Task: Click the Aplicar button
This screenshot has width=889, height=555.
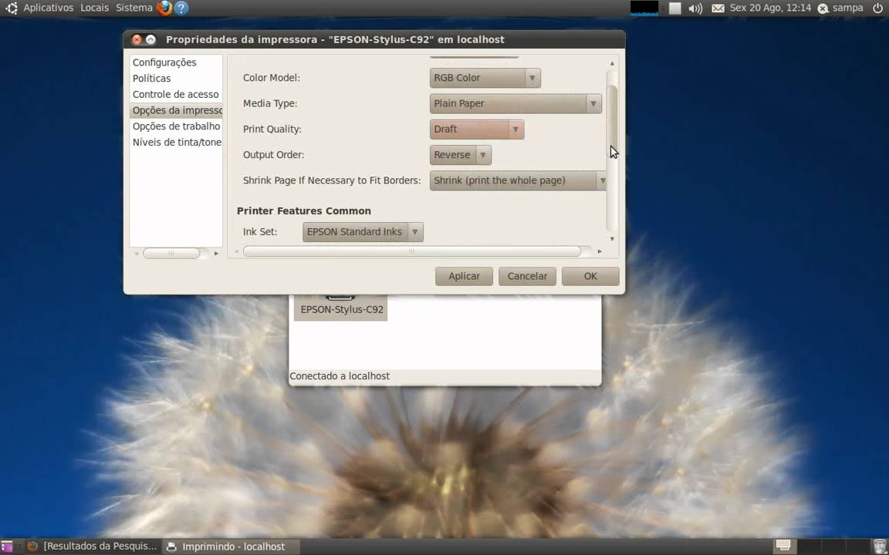Action: pyautogui.click(x=464, y=277)
